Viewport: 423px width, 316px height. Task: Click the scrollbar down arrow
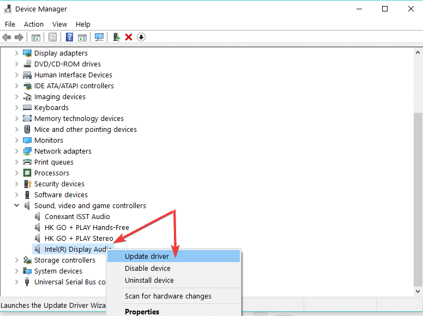click(x=418, y=291)
